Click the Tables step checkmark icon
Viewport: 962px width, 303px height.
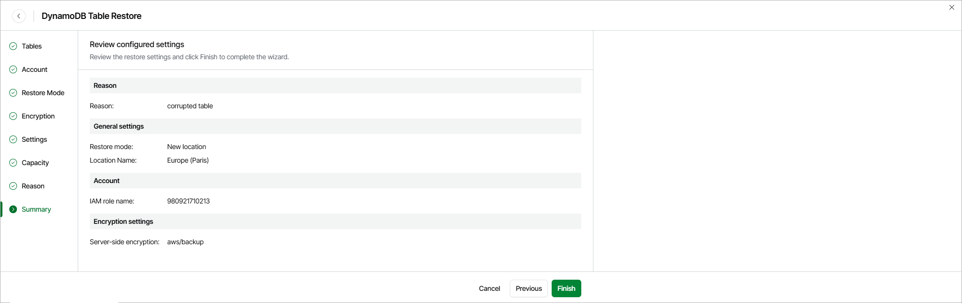(13, 46)
